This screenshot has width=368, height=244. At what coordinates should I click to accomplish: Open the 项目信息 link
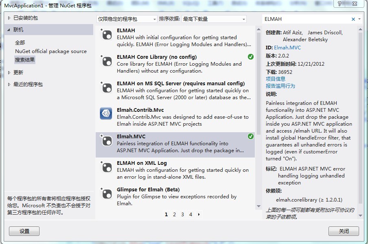click(276, 79)
